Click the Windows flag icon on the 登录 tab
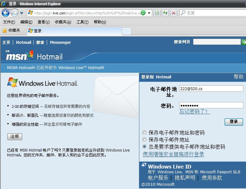 pyautogui.click(x=30, y=31)
